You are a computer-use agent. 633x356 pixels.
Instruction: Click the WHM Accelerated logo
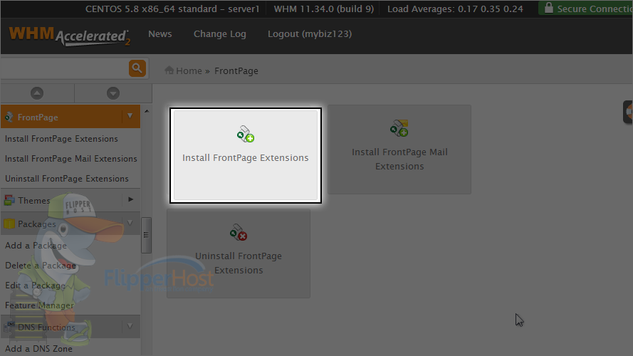click(x=70, y=36)
